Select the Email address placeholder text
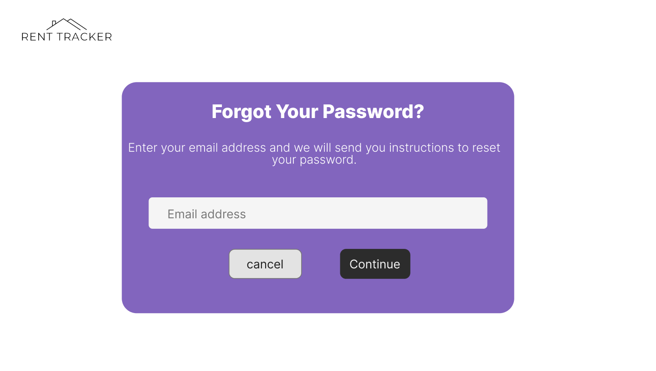656x371 pixels. [206, 214]
